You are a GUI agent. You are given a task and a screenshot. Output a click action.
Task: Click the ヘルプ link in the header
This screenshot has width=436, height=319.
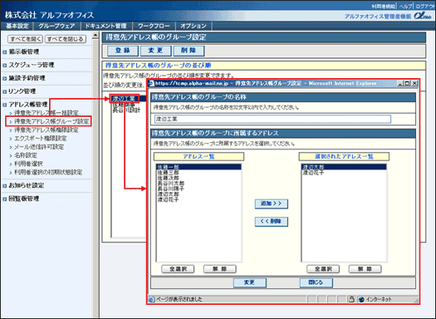click(x=406, y=6)
